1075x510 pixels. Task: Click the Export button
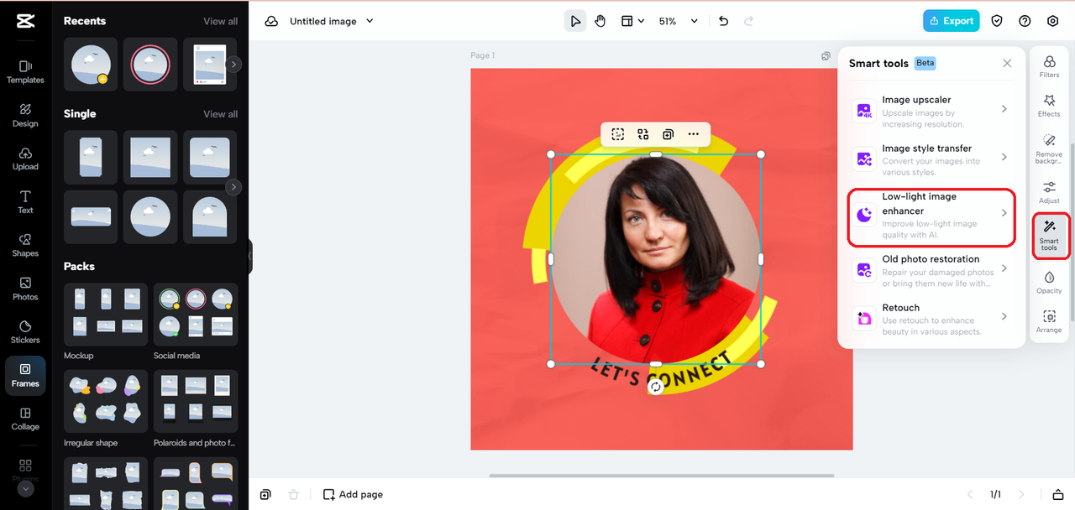pos(951,21)
